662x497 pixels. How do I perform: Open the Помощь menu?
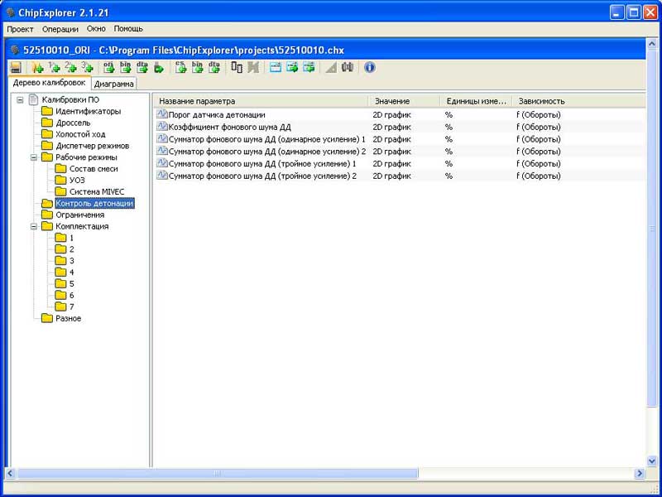(x=128, y=28)
